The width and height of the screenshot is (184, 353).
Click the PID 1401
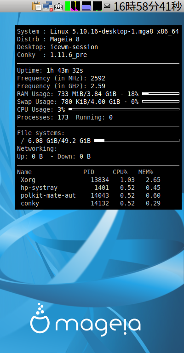(x=102, y=188)
